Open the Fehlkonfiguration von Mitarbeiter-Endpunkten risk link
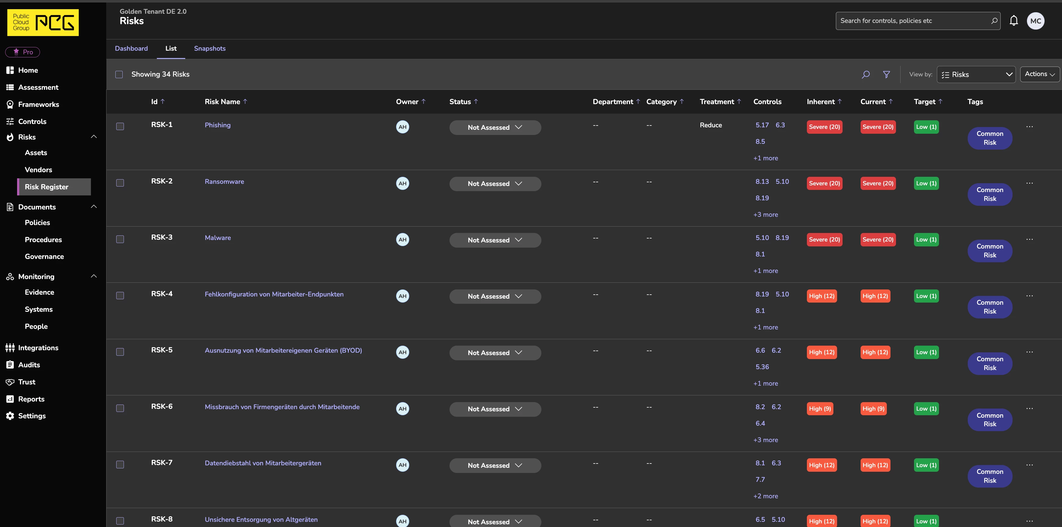Image resolution: width=1062 pixels, height=527 pixels. (x=274, y=294)
